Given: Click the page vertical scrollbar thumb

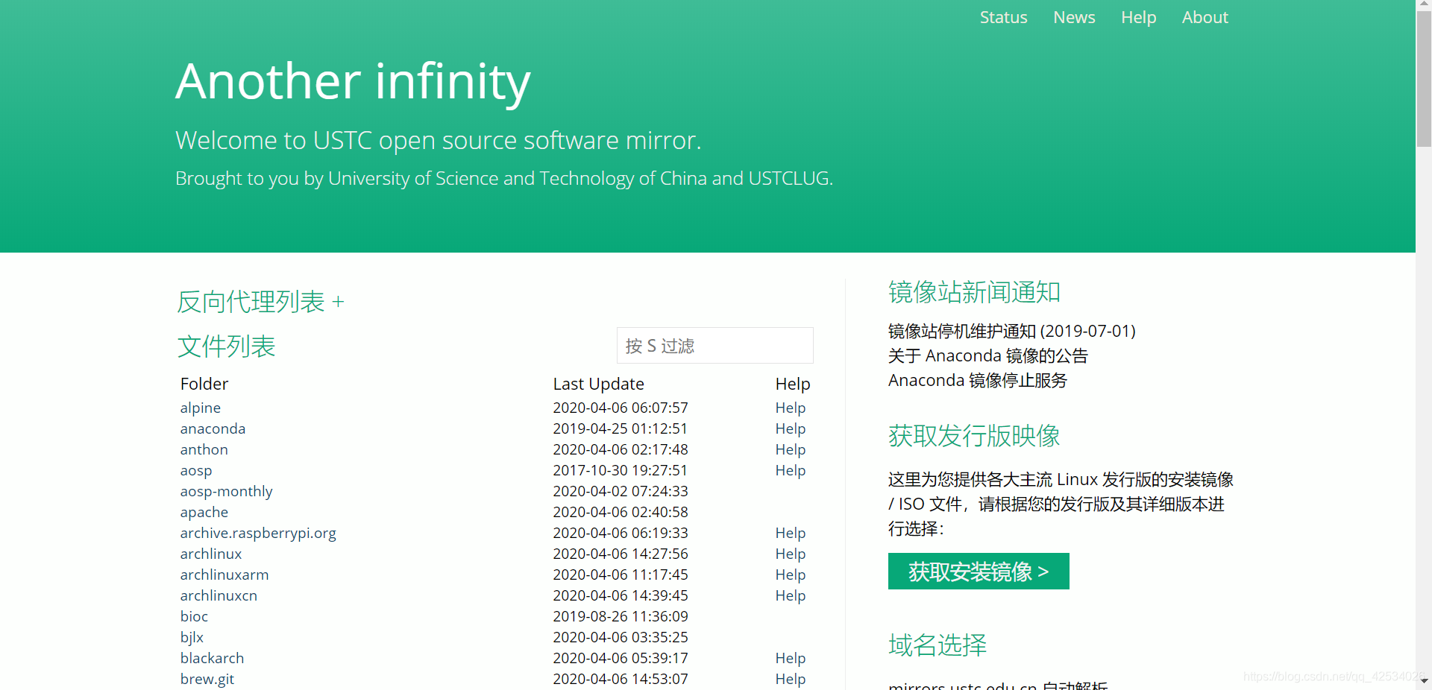Looking at the screenshot, I should tap(1424, 78).
